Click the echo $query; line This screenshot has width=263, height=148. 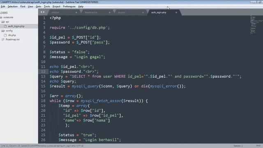click(63, 81)
